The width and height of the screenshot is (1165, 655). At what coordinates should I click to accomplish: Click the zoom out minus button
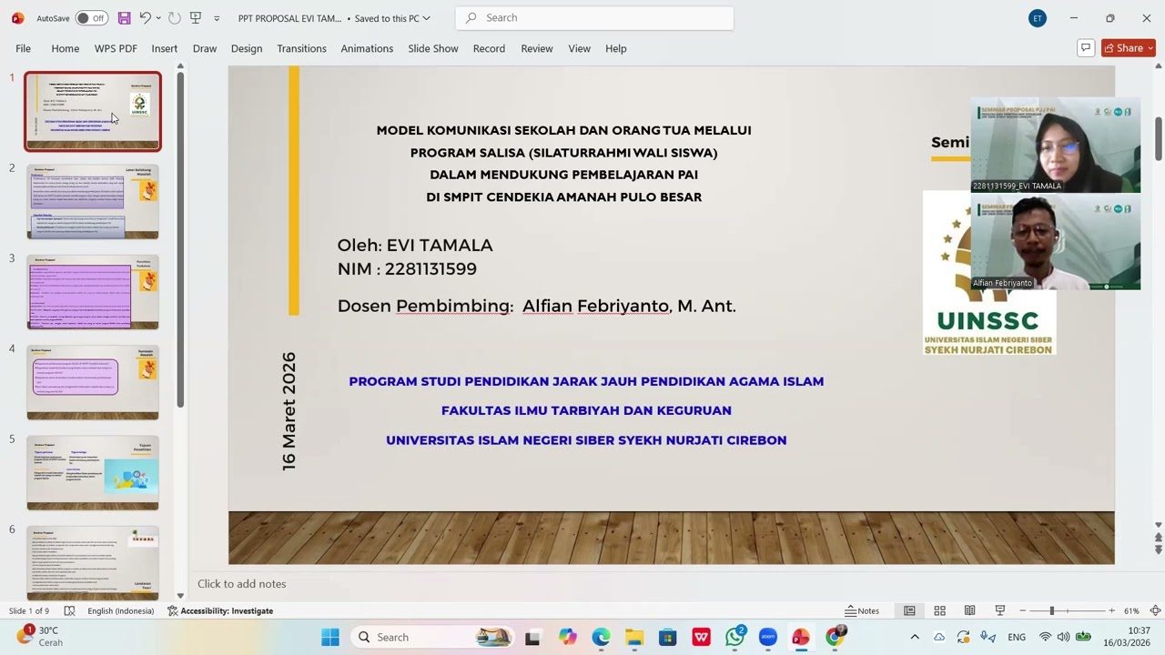pyautogui.click(x=1022, y=610)
